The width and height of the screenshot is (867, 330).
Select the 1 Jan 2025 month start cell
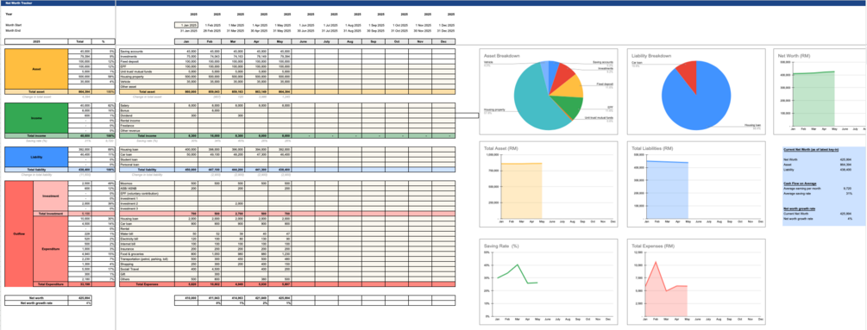coord(185,25)
